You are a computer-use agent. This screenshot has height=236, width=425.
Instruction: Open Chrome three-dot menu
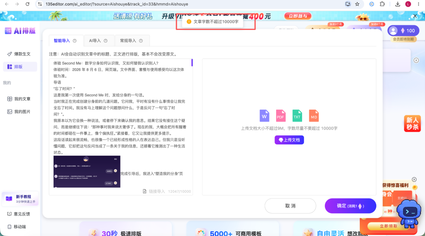coord(418,4)
